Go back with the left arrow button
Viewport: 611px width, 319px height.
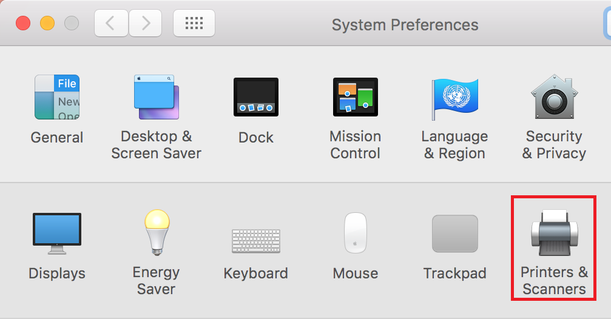(x=111, y=24)
